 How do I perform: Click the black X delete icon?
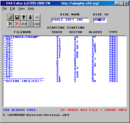coord(10,24)
